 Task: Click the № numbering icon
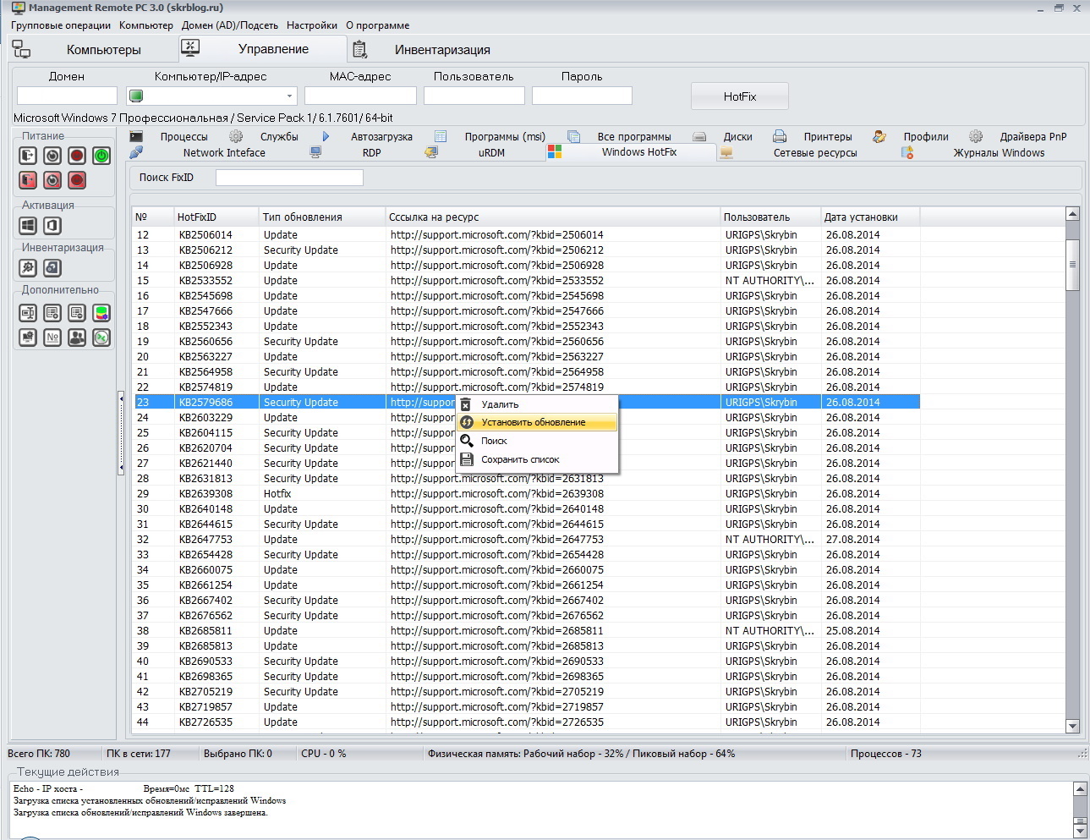click(52, 338)
